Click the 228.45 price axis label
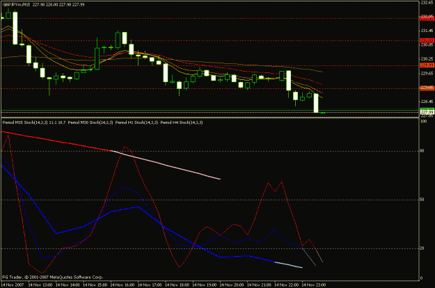435x288 pixels. point(427,102)
